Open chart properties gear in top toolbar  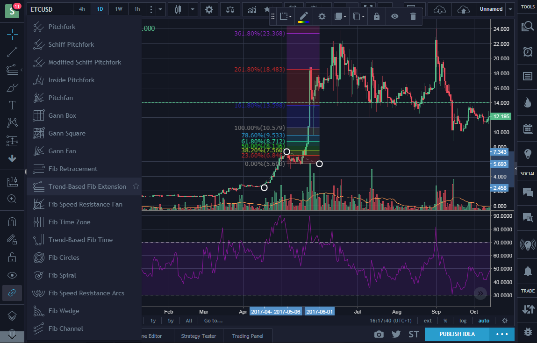coord(209,9)
